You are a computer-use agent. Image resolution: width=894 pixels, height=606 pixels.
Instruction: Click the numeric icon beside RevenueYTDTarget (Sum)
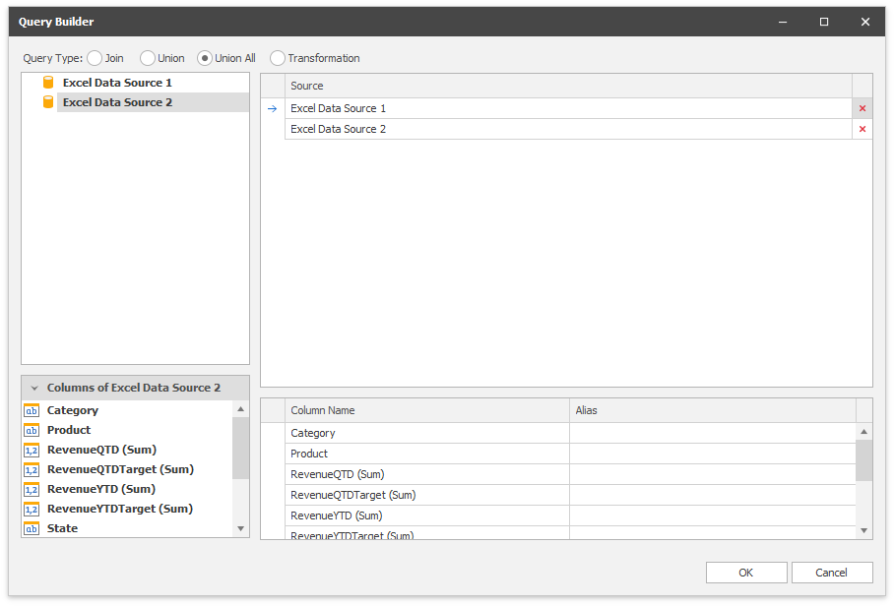click(32, 509)
